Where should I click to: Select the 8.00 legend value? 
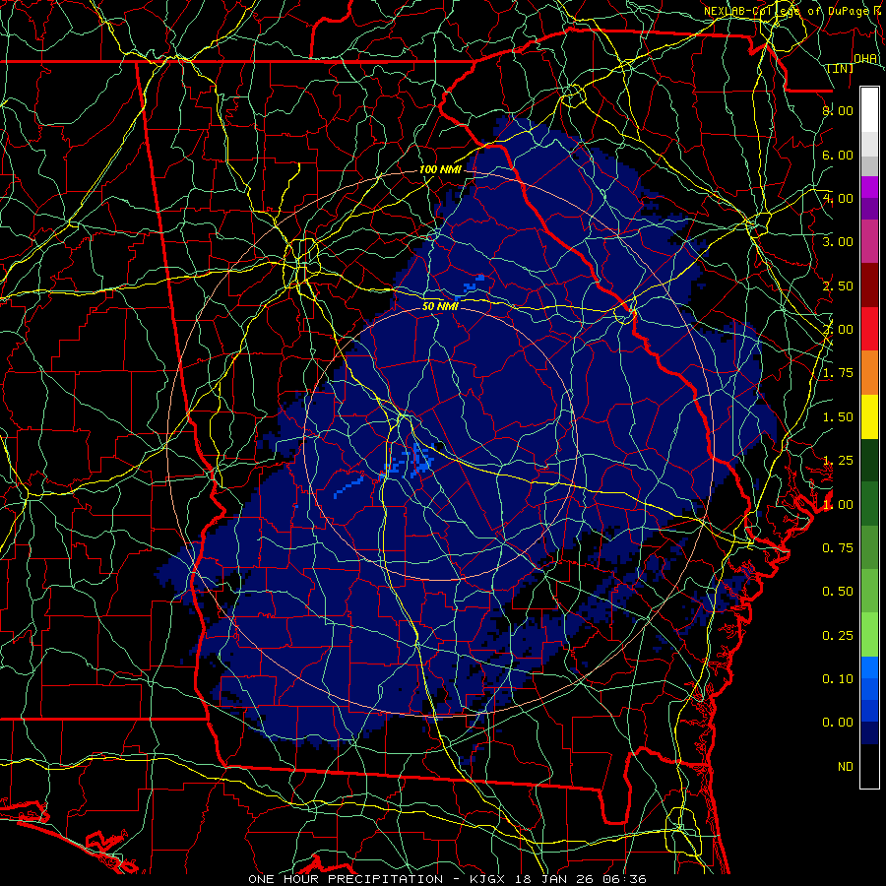[838, 110]
